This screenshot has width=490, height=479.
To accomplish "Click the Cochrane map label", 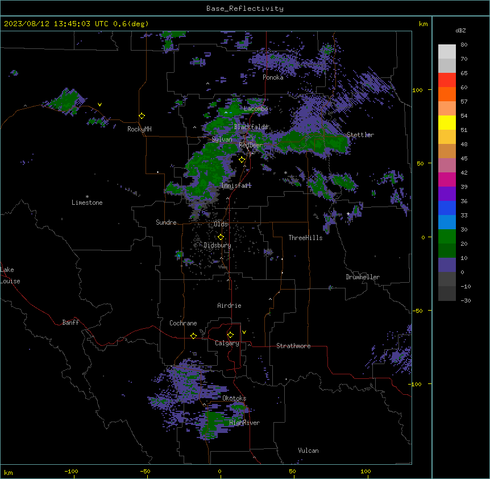I will pos(183,323).
